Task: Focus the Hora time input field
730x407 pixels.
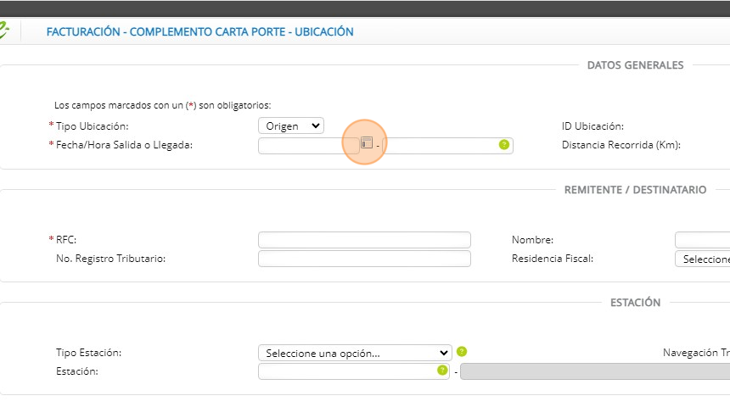Action: point(440,145)
